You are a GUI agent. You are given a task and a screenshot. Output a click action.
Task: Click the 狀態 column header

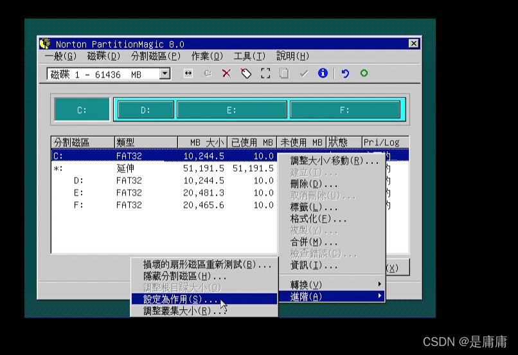[x=344, y=143]
